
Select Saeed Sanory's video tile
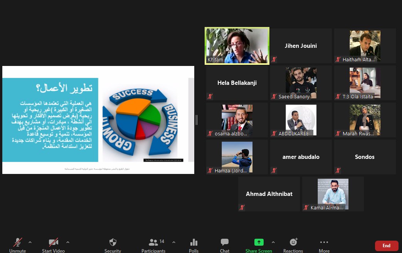coord(301,83)
